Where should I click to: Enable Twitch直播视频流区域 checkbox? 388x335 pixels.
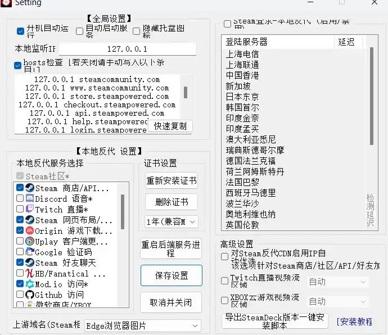(x=224, y=281)
